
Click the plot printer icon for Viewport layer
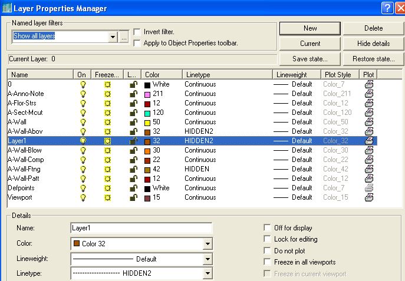[x=369, y=197]
